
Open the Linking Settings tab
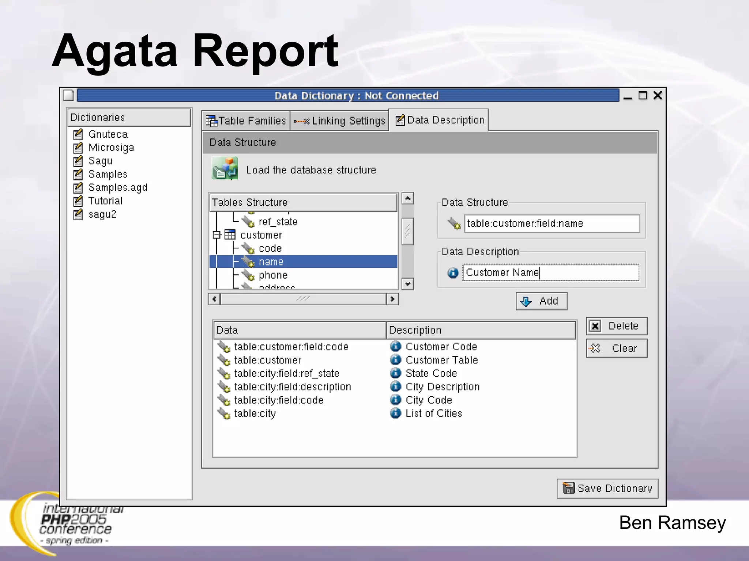click(339, 121)
